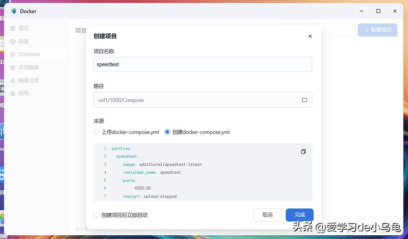Go to 镜像仓库 image registry
408x239 pixels.
point(29,80)
